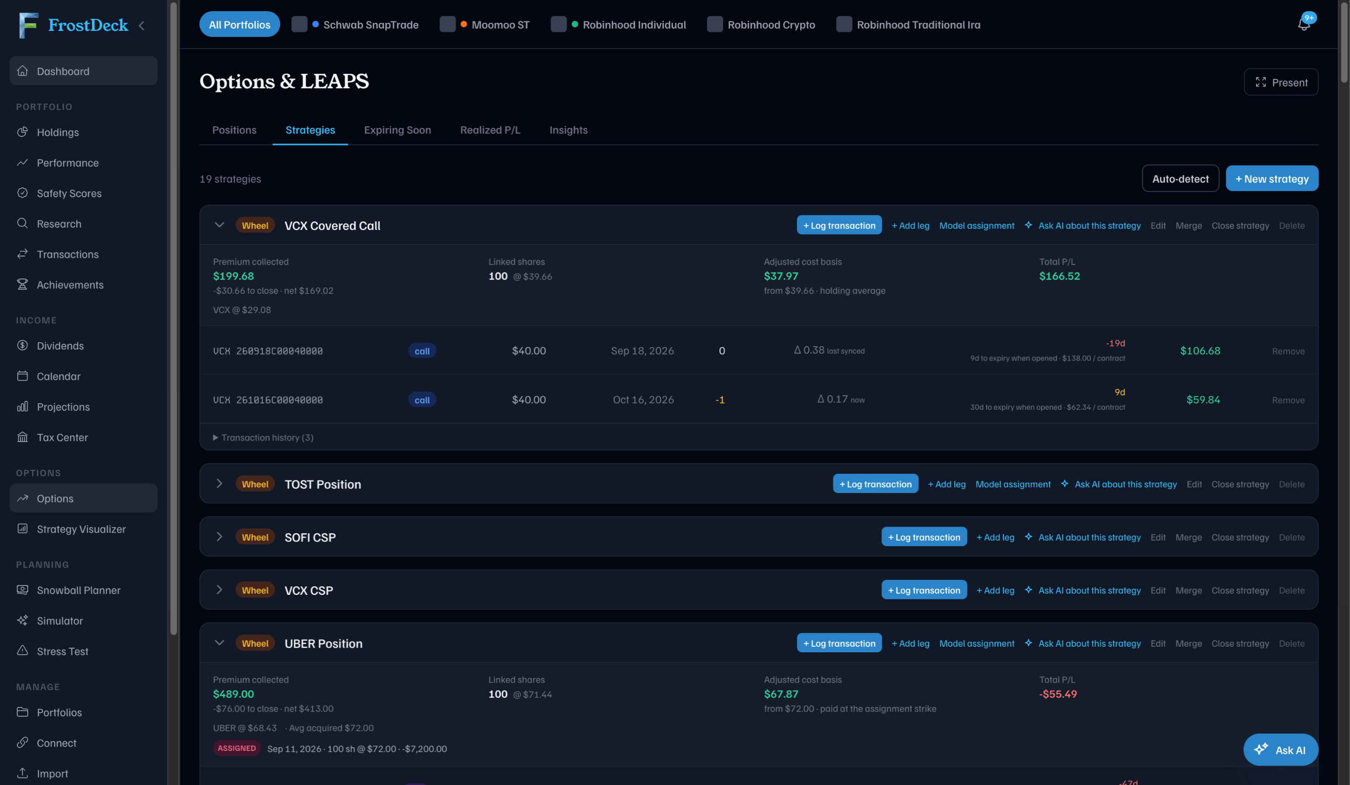Click the Transactions swap arrows icon

pyautogui.click(x=22, y=254)
